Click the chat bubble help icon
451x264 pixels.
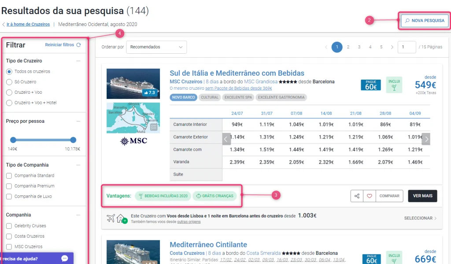point(65,258)
